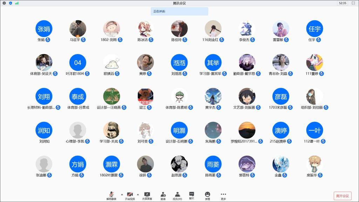359x202 pixels.
Task: Click the security shield icon at top
Action: [11, 3]
